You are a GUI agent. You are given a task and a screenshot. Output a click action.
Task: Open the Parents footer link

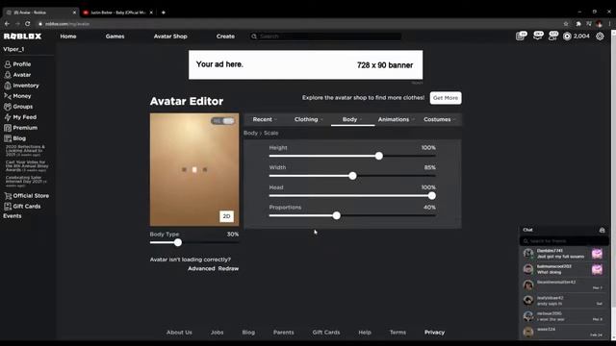tap(283, 332)
